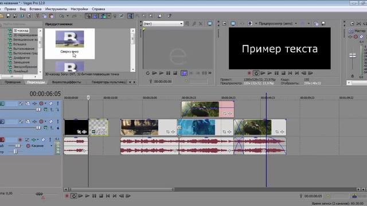Click Go to End in bottom transport bar
Viewport: 367px width, 206px height.
pos(115,196)
